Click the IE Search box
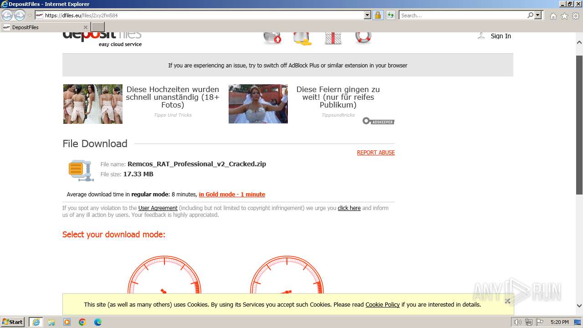583x328 pixels. pyautogui.click(x=463, y=15)
